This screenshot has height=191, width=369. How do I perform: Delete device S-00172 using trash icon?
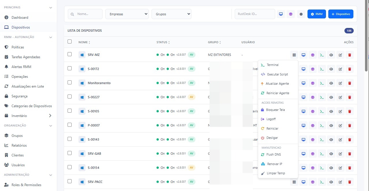(349, 69)
